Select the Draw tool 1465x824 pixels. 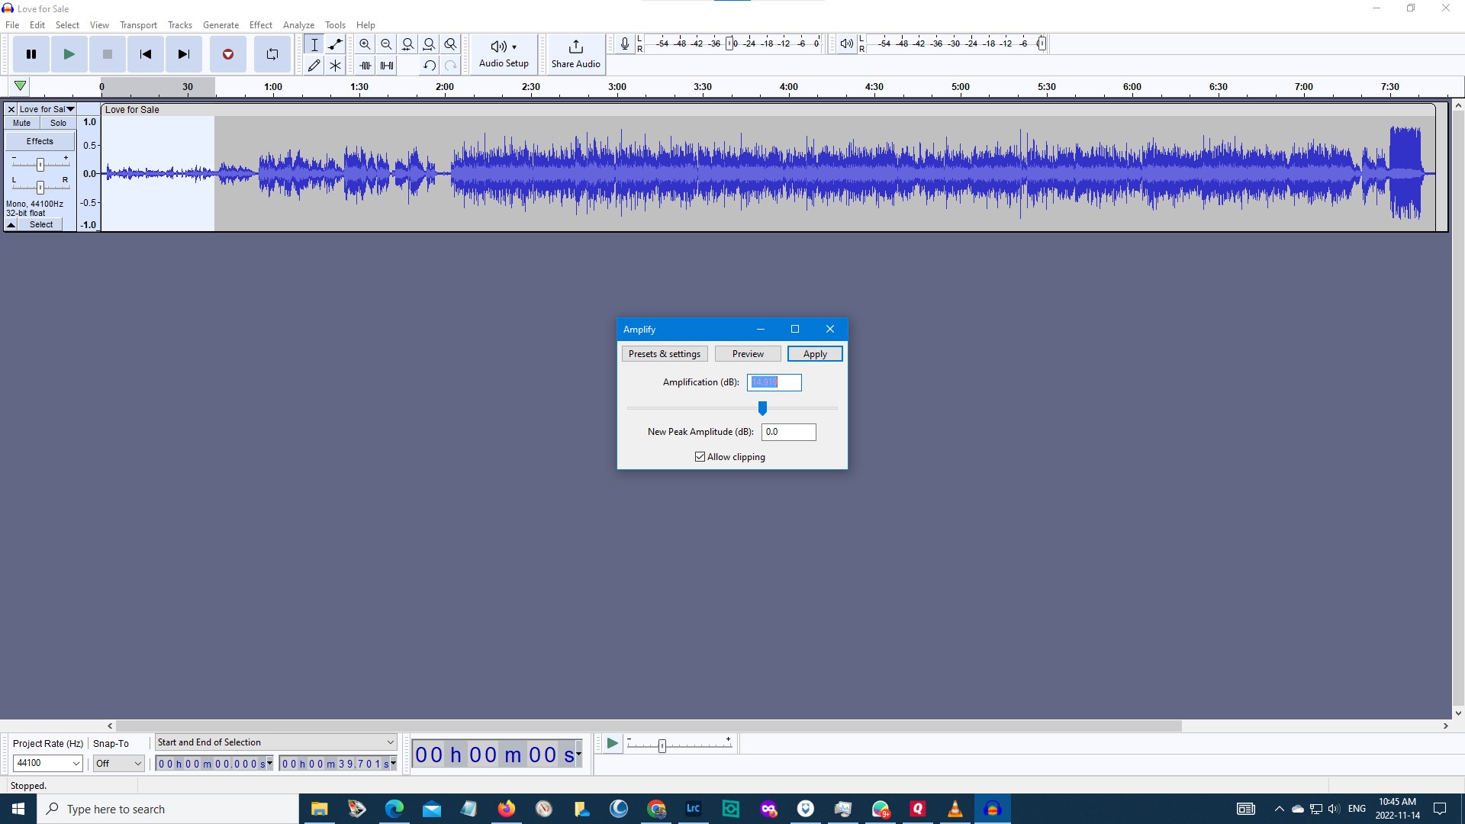[314, 66]
